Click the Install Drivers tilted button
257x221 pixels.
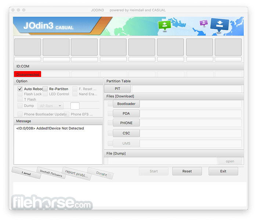click(51, 173)
